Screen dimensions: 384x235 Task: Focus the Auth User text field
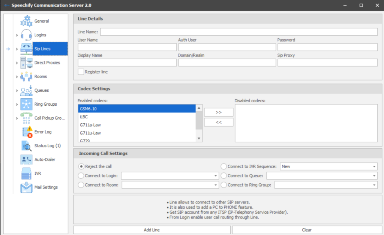click(227, 47)
